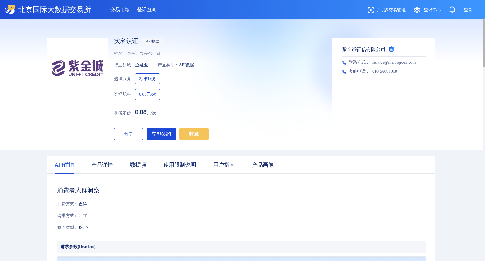Click the Beijing data exchange logo icon
485x261 pixels.
tap(10, 10)
